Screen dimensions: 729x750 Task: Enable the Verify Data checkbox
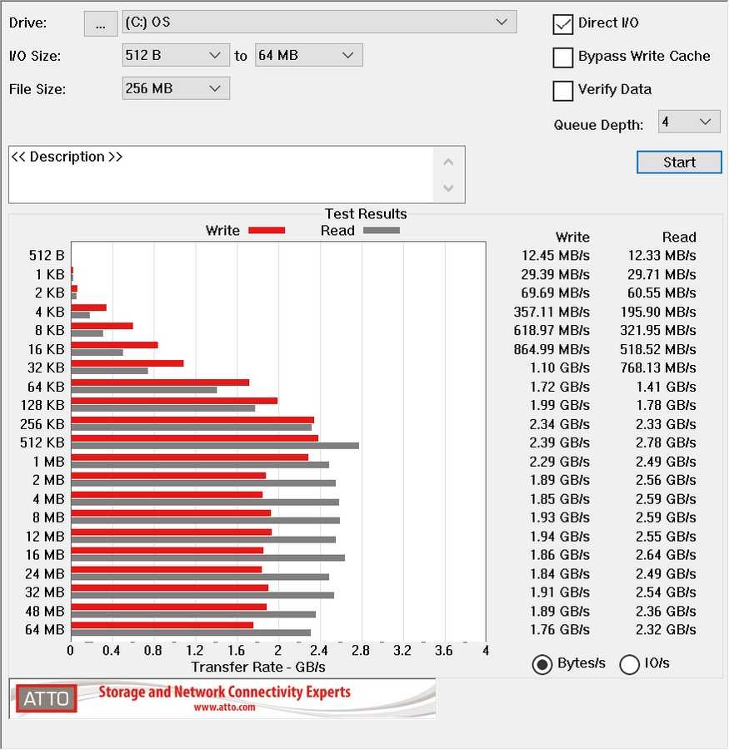pos(563,90)
